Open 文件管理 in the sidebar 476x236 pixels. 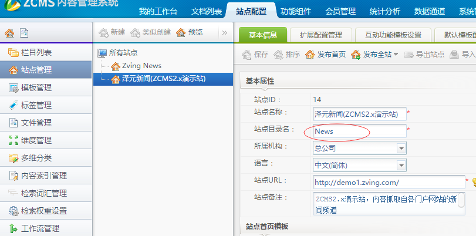pyautogui.click(x=36, y=123)
